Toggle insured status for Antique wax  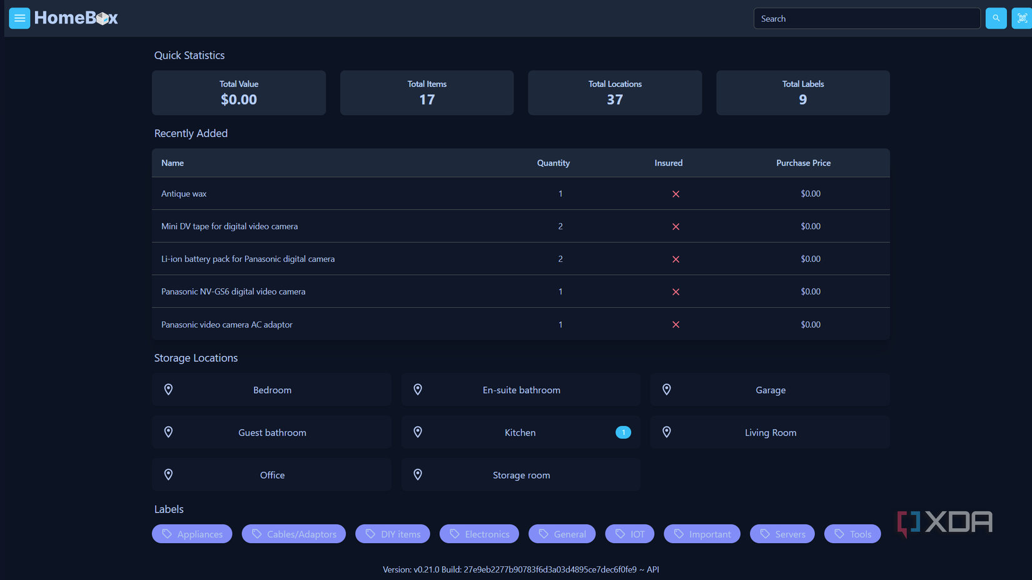pos(675,194)
